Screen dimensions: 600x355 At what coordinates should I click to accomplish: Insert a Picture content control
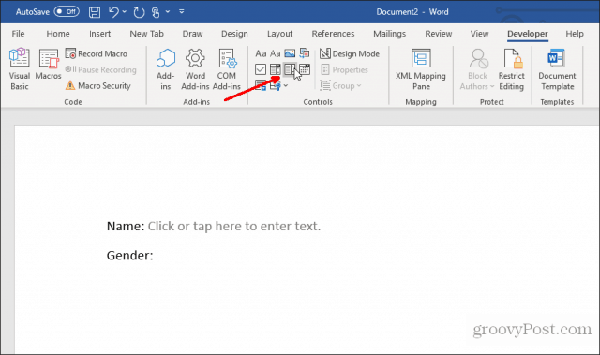[x=290, y=53]
